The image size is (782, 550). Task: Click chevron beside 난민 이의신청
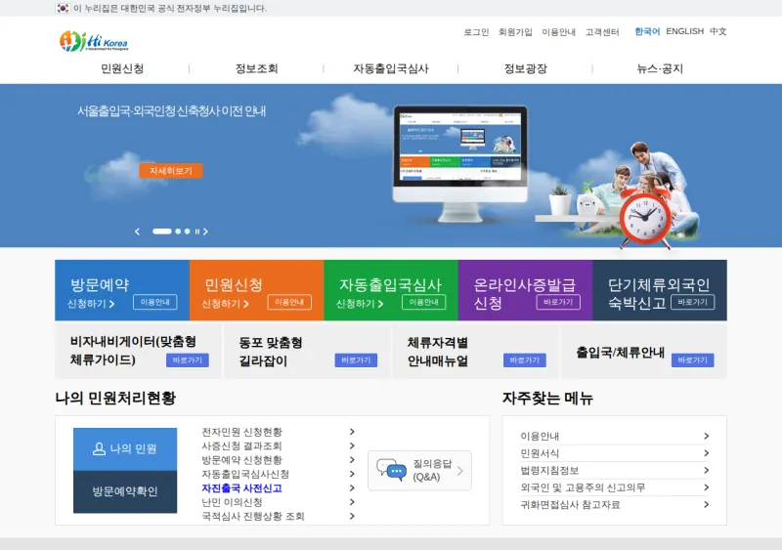[x=352, y=502]
